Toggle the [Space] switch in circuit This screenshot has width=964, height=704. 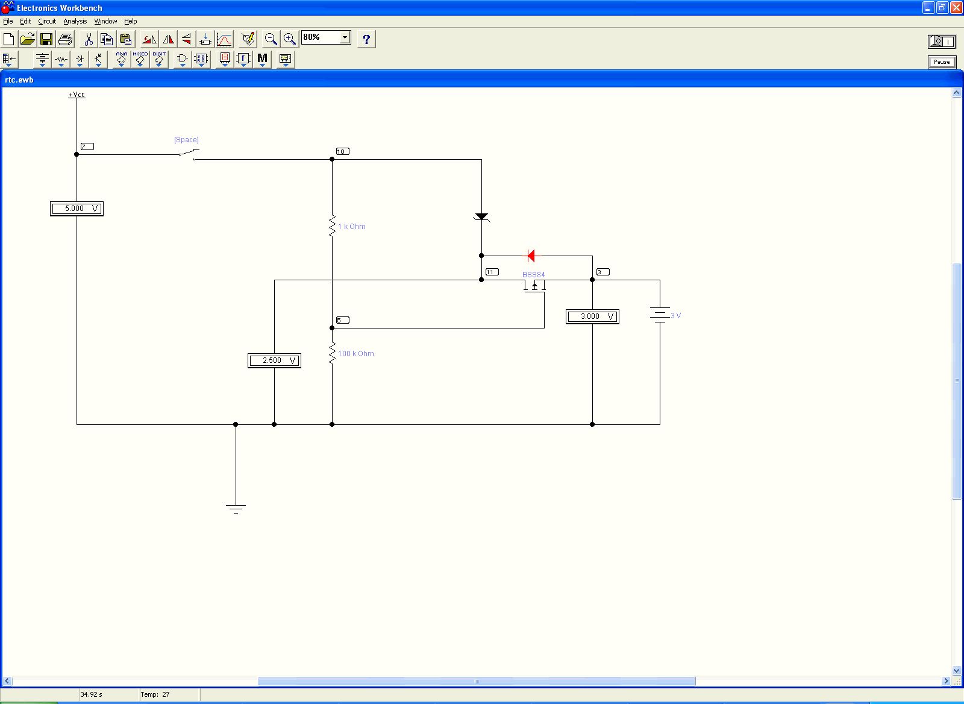point(188,153)
